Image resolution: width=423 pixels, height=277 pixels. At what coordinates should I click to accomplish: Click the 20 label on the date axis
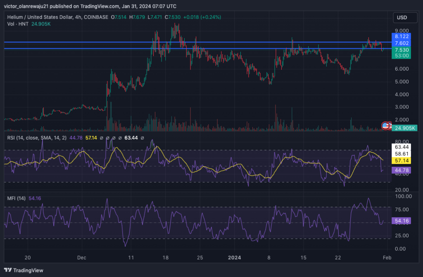pos(28,258)
